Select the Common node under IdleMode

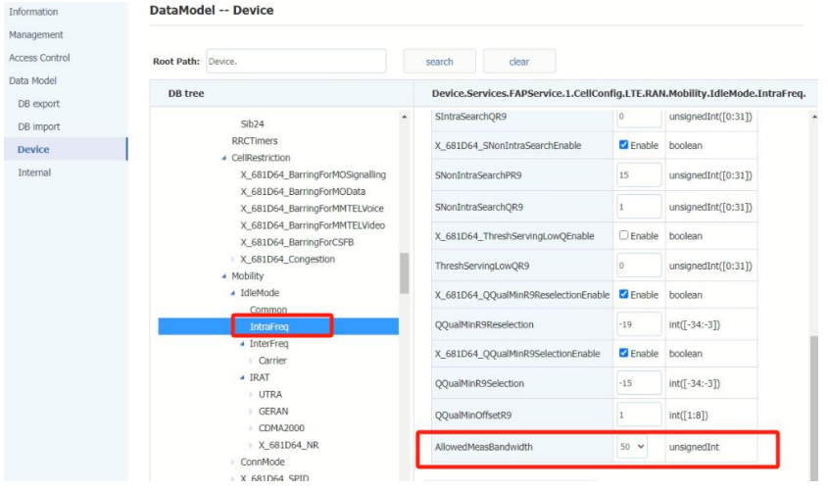(268, 310)
